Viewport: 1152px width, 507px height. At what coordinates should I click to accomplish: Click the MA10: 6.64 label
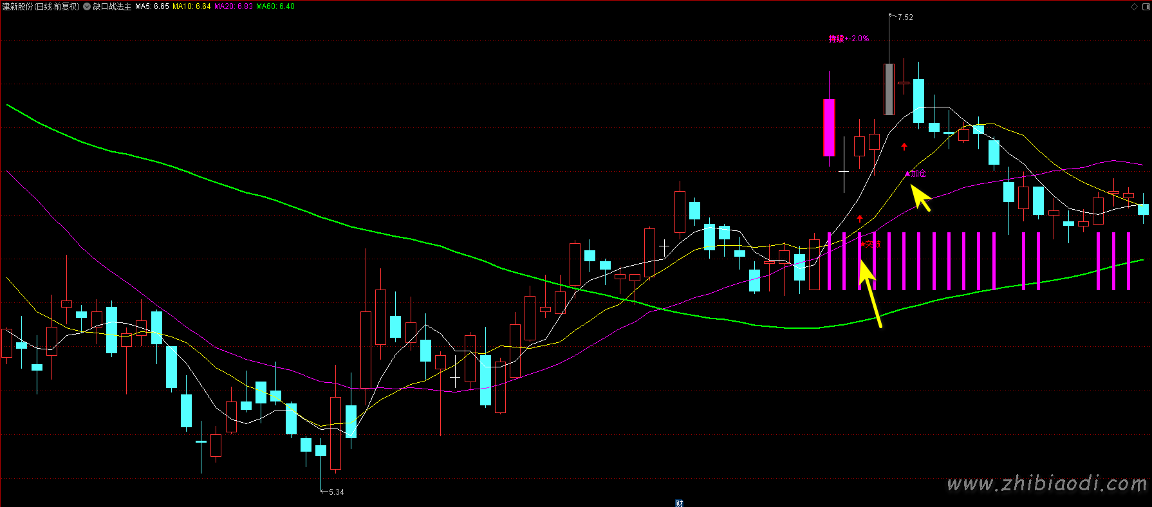[192, 6]
